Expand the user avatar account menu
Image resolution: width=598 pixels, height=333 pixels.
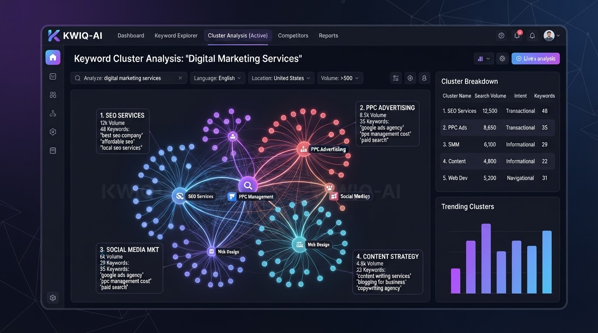552,36
